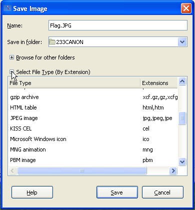Click the Save button

pyautogui.click(x=117, y=192)
